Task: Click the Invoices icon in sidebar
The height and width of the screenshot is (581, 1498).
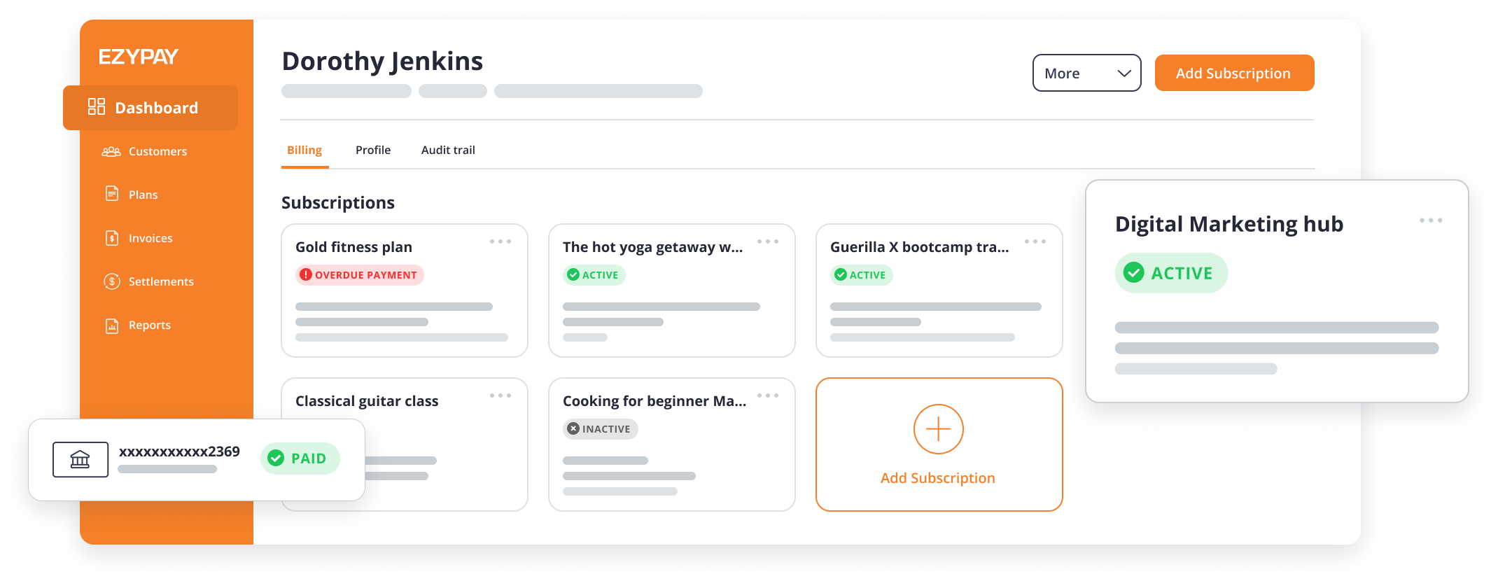Action: point(112,238)
